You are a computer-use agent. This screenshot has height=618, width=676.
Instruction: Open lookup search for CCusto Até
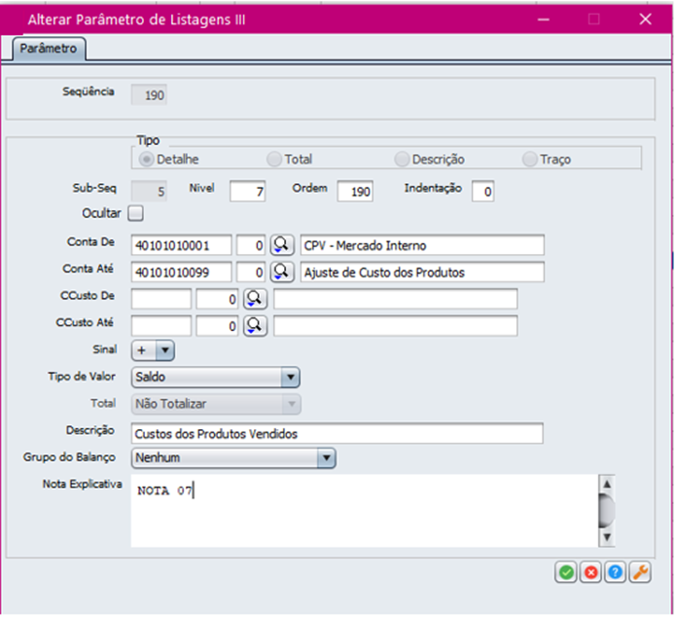tap(255, 325)
